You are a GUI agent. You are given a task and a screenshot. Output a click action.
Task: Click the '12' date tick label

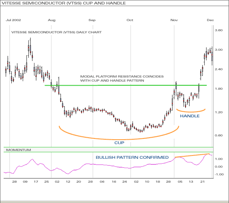pyautogui.click(x=68, y=182)
